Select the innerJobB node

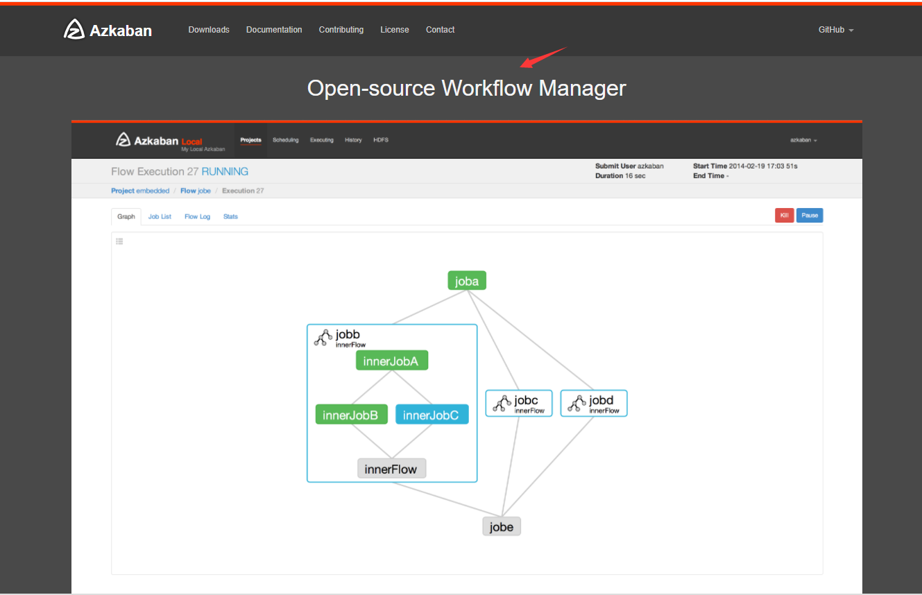pos(351,415)
